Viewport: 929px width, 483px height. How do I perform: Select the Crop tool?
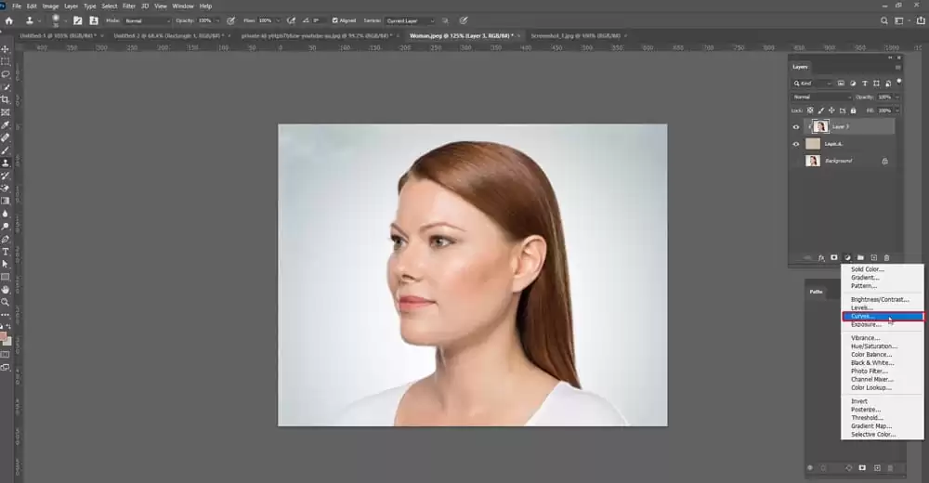6,99
